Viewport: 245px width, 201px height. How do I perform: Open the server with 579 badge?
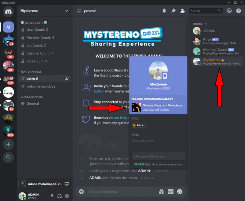(x=8, y=79)
